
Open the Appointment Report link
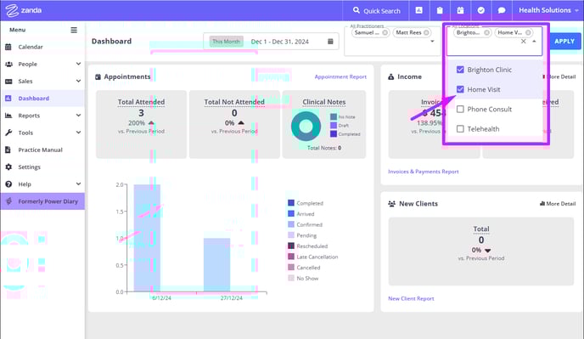340,76
